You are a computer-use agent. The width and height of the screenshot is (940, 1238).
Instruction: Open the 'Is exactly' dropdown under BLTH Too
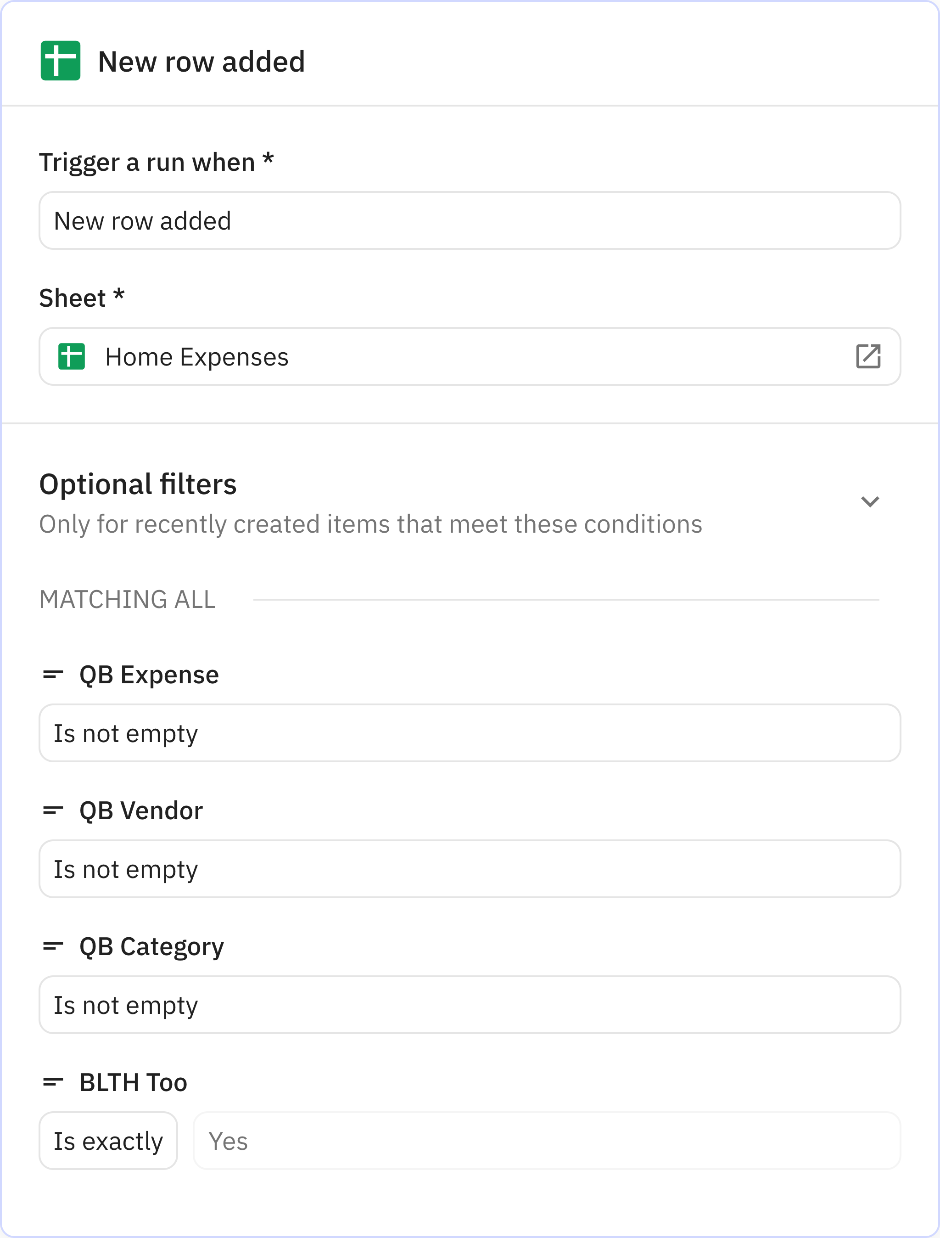[x=108, y=1140]
